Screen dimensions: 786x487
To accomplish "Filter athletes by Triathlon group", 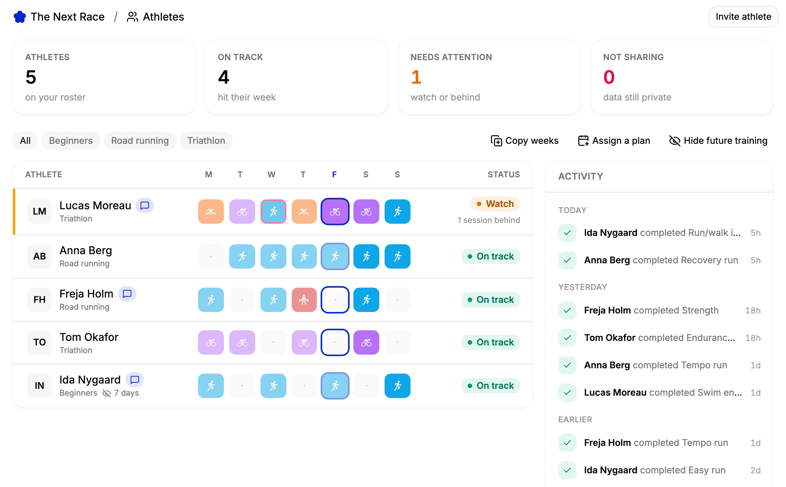I will (x=206, y=141).
